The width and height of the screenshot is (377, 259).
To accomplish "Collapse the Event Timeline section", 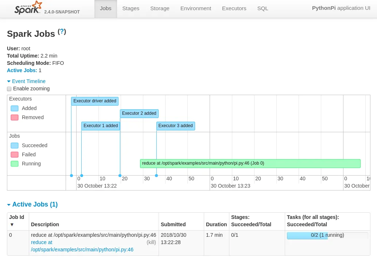I will tap(26, 81).
